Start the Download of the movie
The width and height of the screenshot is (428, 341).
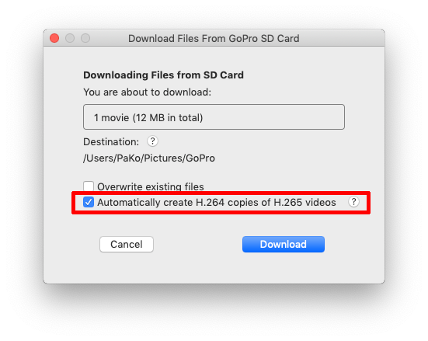pos(284,245)
